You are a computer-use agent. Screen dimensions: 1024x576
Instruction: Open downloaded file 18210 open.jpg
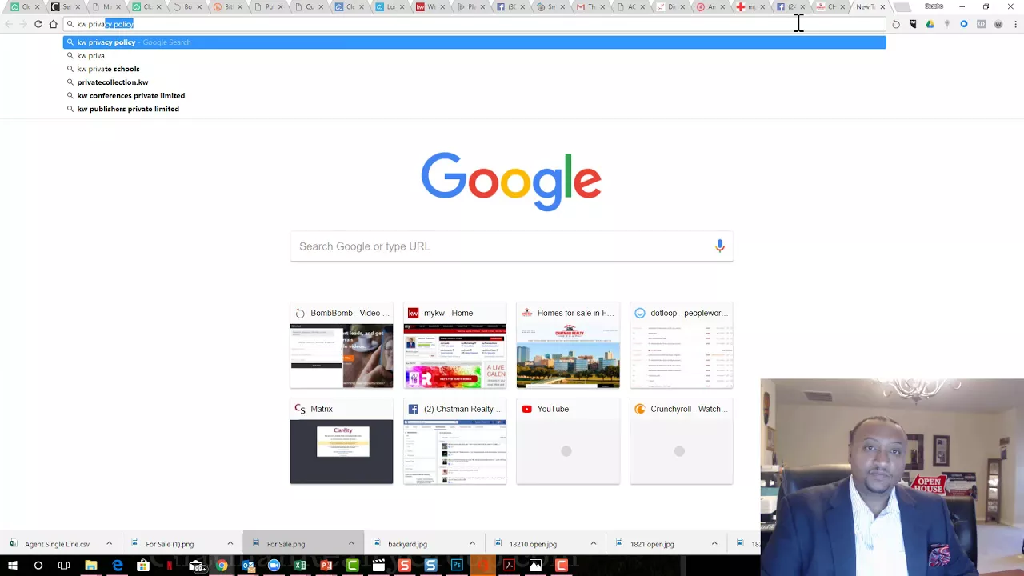click(533, 544)
